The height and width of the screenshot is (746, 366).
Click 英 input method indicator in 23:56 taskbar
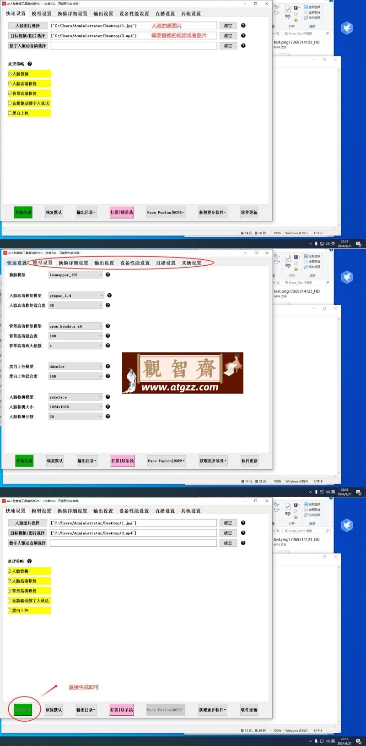click(x=333, y=492)
